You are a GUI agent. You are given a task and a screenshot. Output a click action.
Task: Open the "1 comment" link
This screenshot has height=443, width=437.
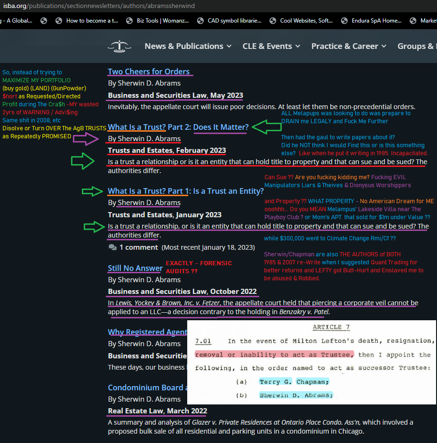pyautogui.click(x=138, y=247)
